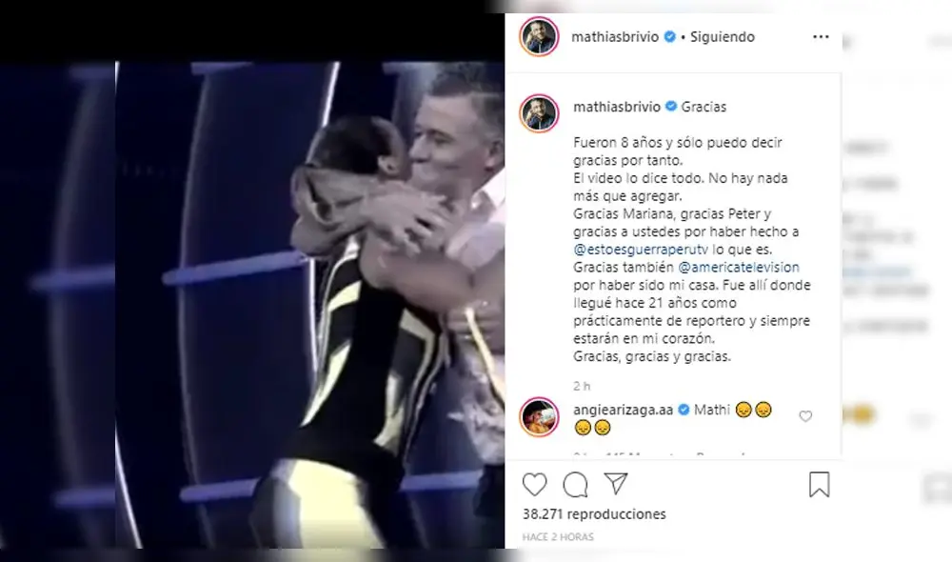
Task: Open the 2 h caption timestamp
Action: tap(582, 387)
